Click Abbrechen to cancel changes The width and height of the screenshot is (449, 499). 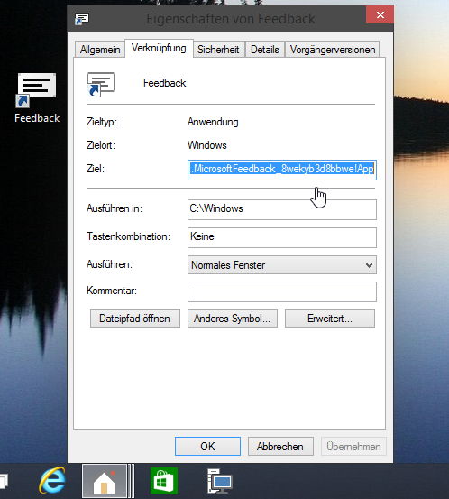[x=280, y=446]
